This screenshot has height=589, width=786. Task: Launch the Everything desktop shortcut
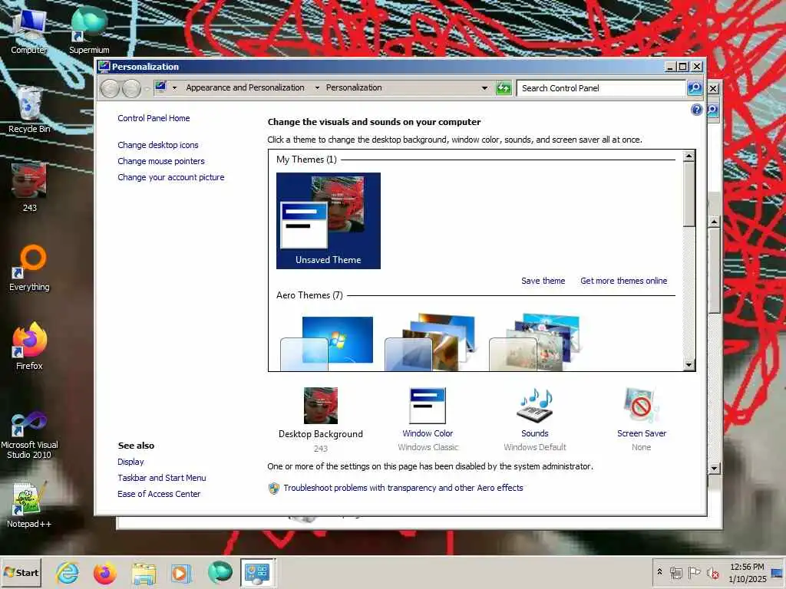pyautogui.click(x=29, y=268)
